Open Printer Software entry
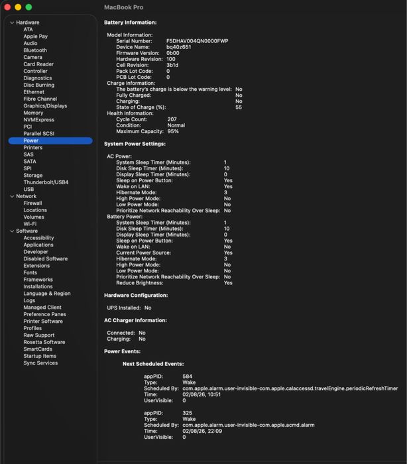407x464 pixels. tap(43, 321)
